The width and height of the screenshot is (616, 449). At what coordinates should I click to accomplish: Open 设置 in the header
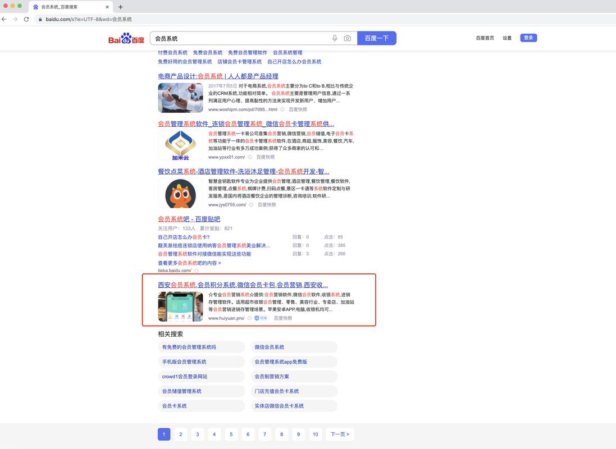point(507,38)
